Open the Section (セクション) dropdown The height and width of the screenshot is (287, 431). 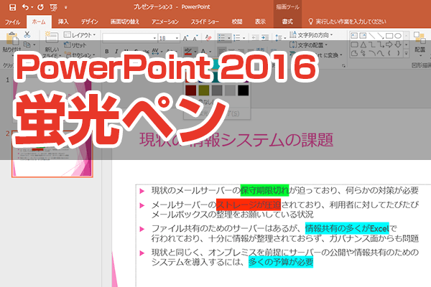[x=80, y=55]
